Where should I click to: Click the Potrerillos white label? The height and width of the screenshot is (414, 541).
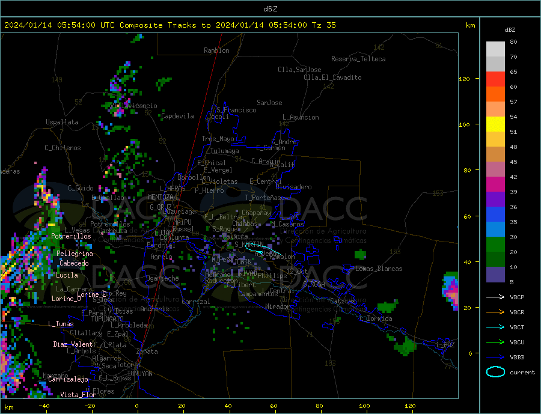(71, 236)
